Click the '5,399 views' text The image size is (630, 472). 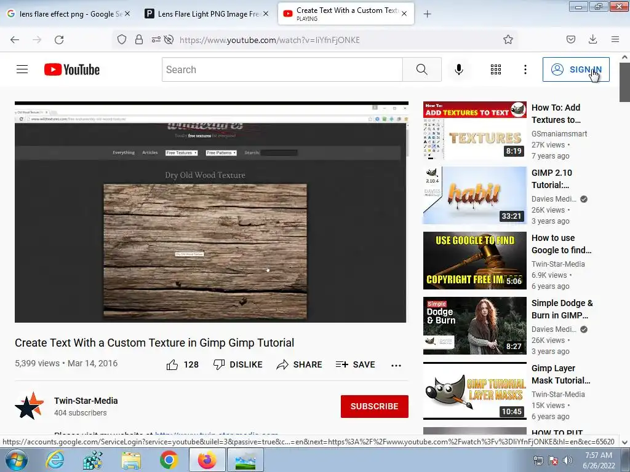pos(37,363)
